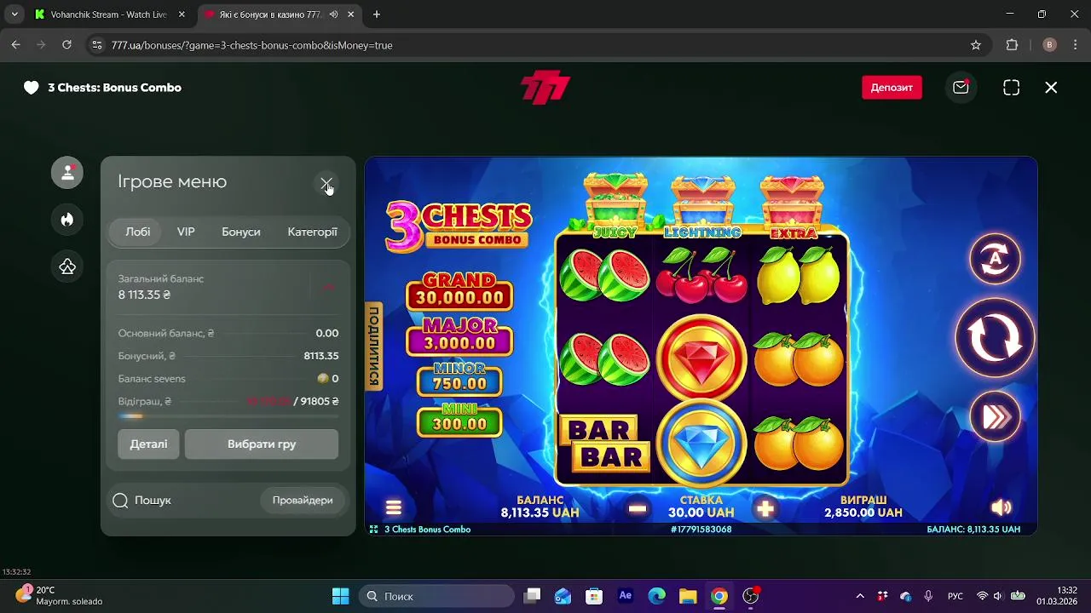The image size is (1091, 613).
Task: Switch to the VIP tab
Action: coord(186,232)
